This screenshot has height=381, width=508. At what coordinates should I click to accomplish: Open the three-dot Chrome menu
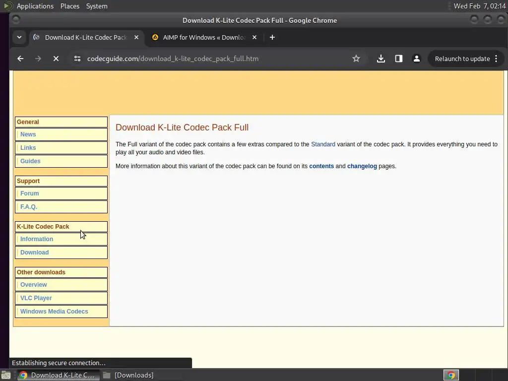tap(496, 59)
